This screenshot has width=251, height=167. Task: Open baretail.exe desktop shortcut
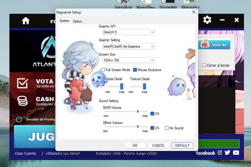tap(123, 4)
